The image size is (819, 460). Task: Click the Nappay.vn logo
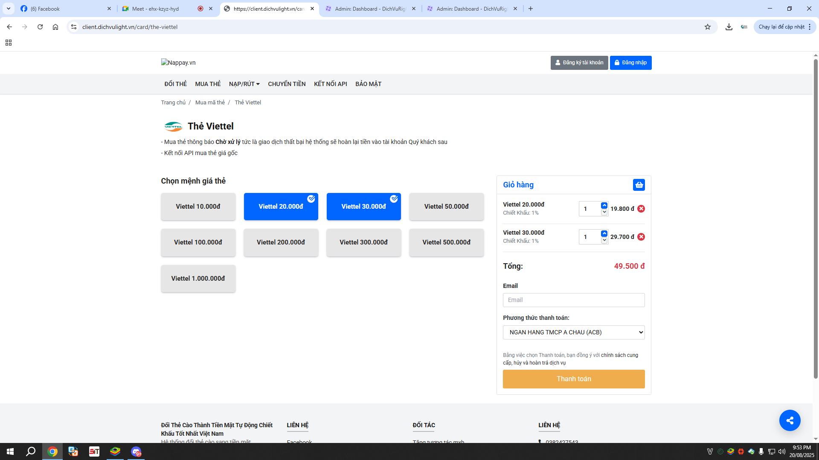[178, 63]
